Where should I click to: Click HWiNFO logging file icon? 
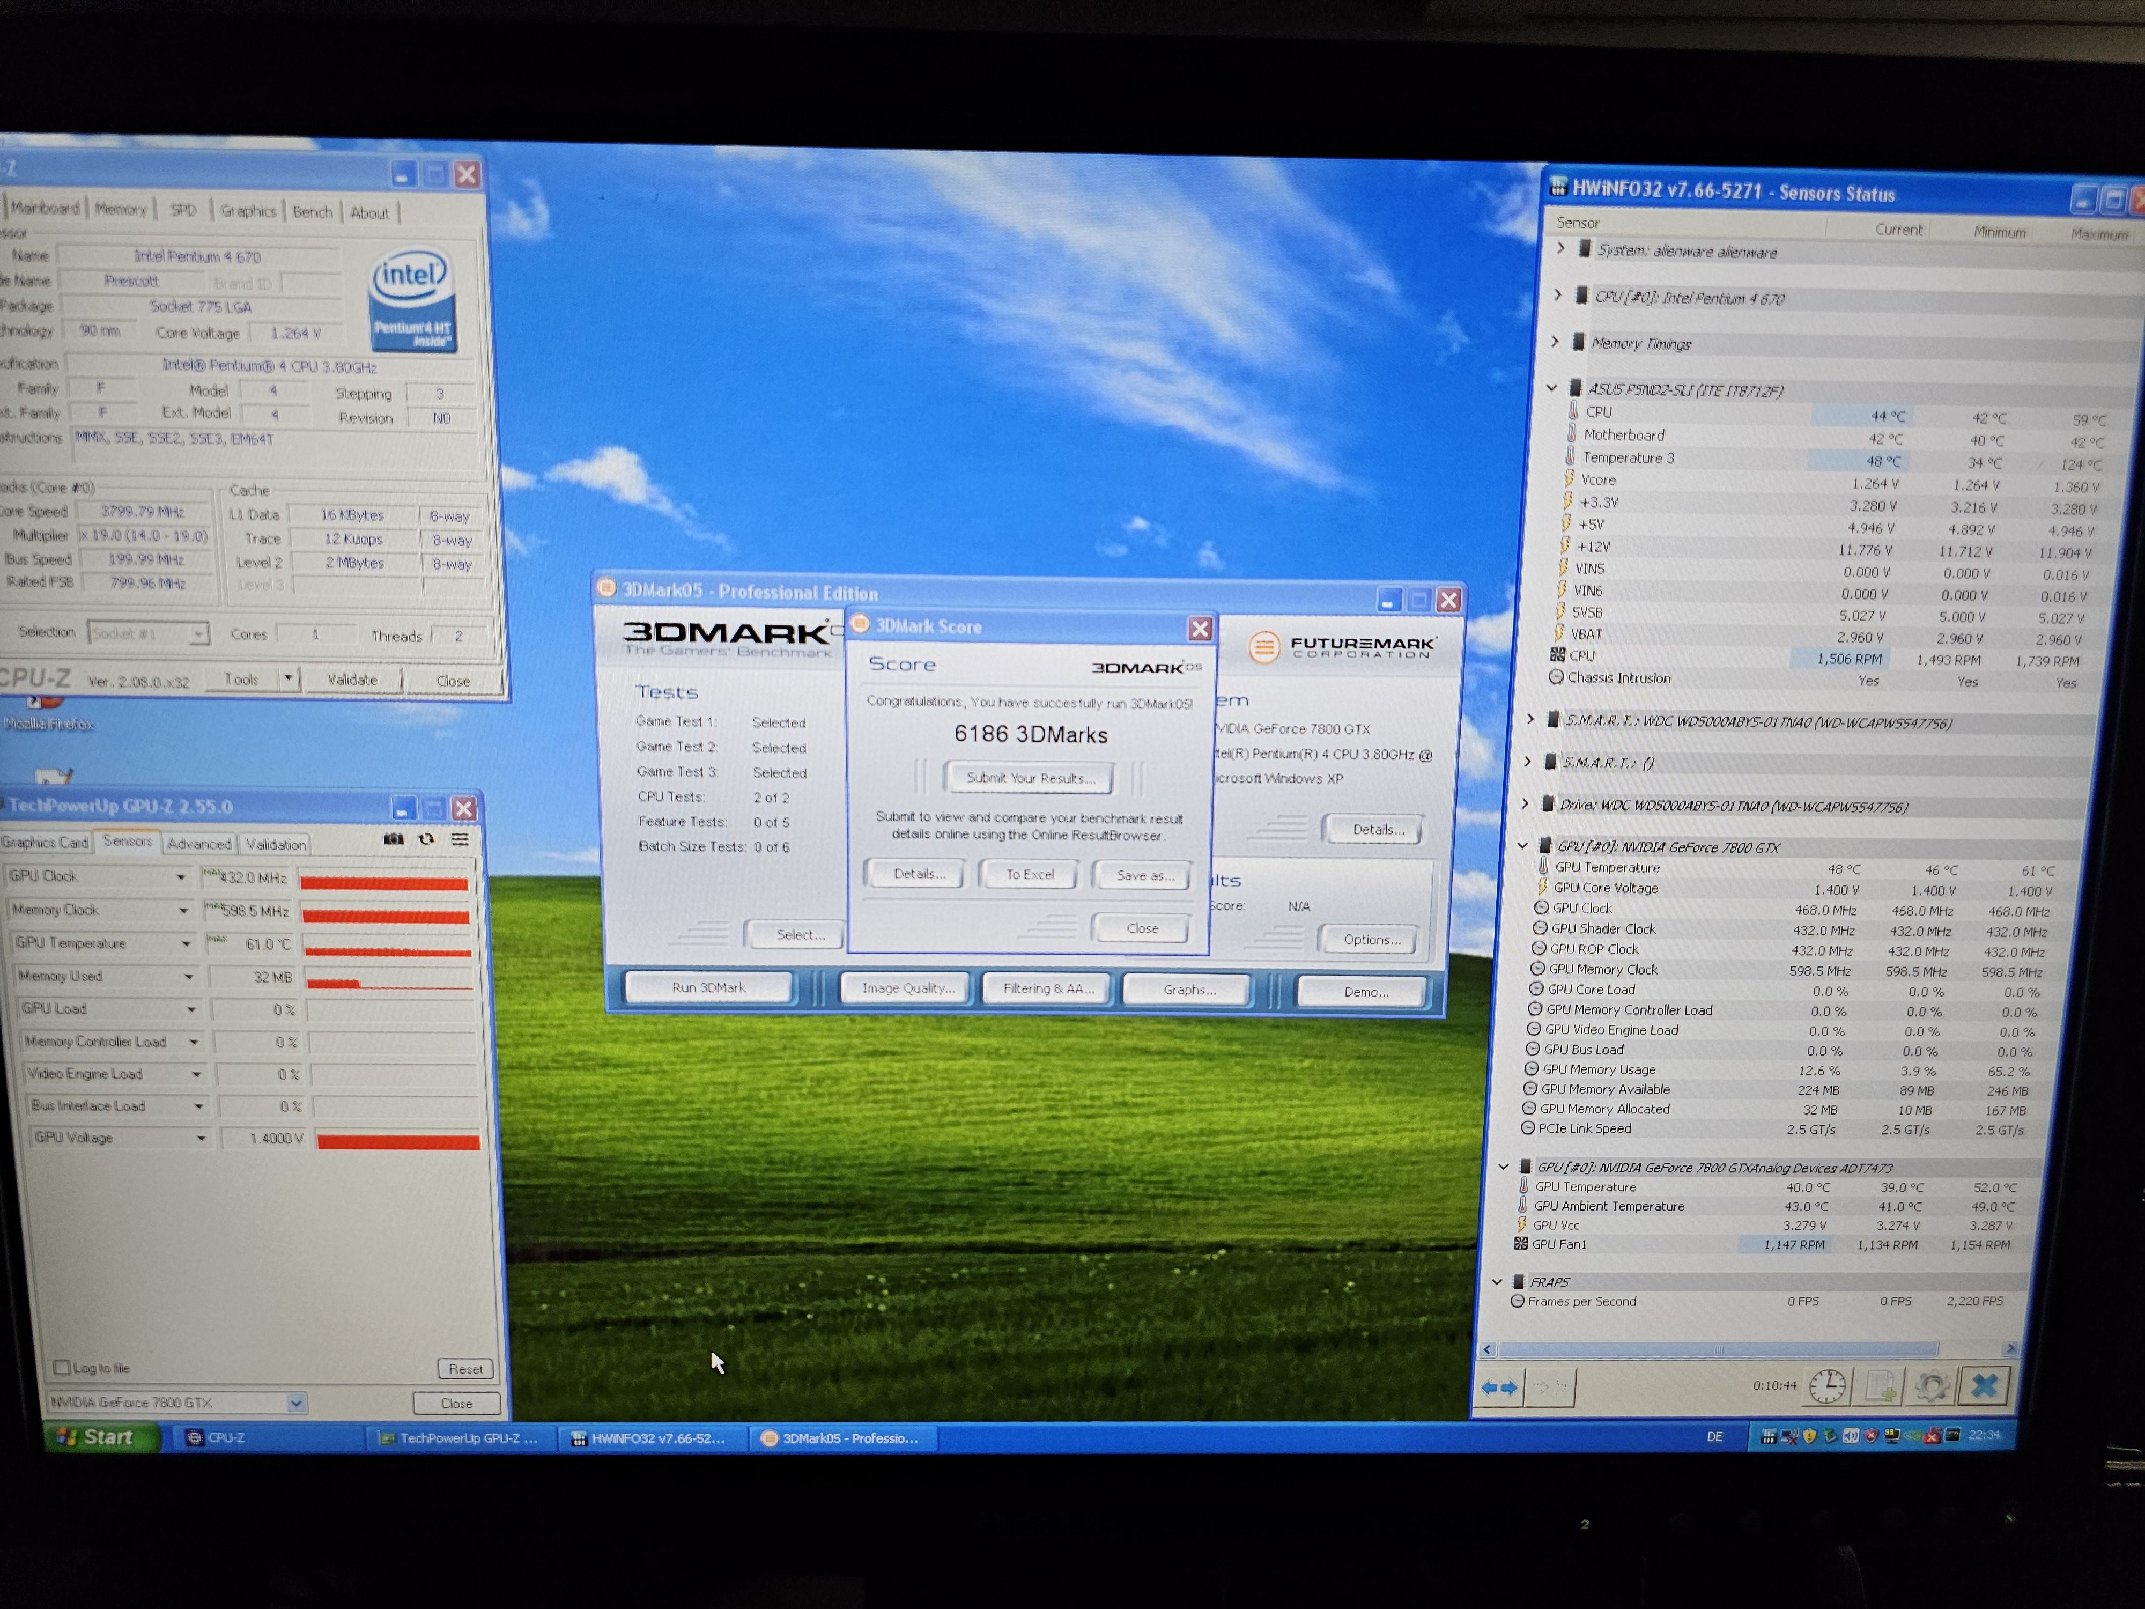pos(1880,1387)
